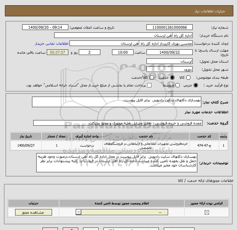Click the جزئیات column header
Viewport: 237px width, 230px height.
[x=34, y=203]
